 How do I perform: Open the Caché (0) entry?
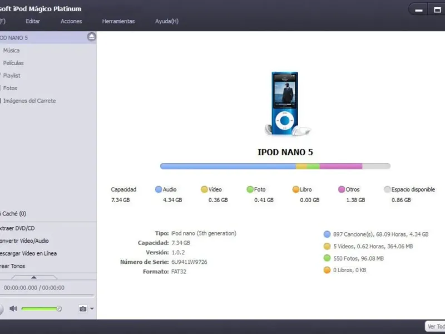click(13, 214)
